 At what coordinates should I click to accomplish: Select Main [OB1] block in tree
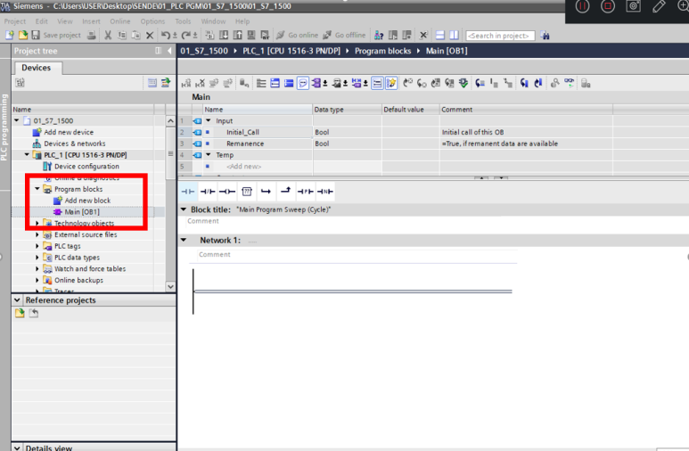[82, 212]
